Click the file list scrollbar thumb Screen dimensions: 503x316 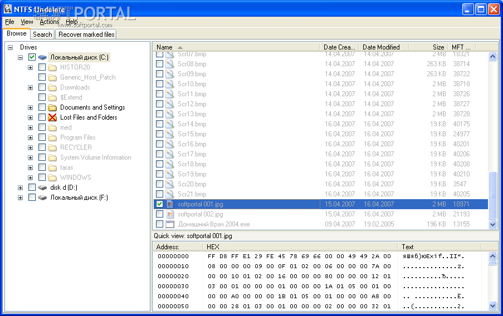tap(493, 195)
